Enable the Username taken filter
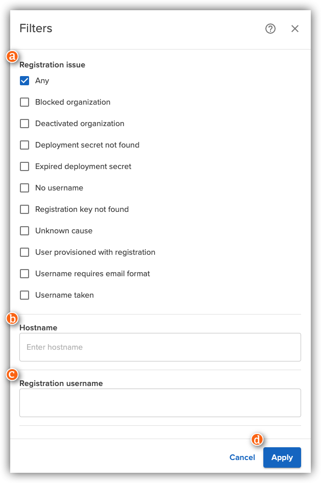 [x=24, y=295]
